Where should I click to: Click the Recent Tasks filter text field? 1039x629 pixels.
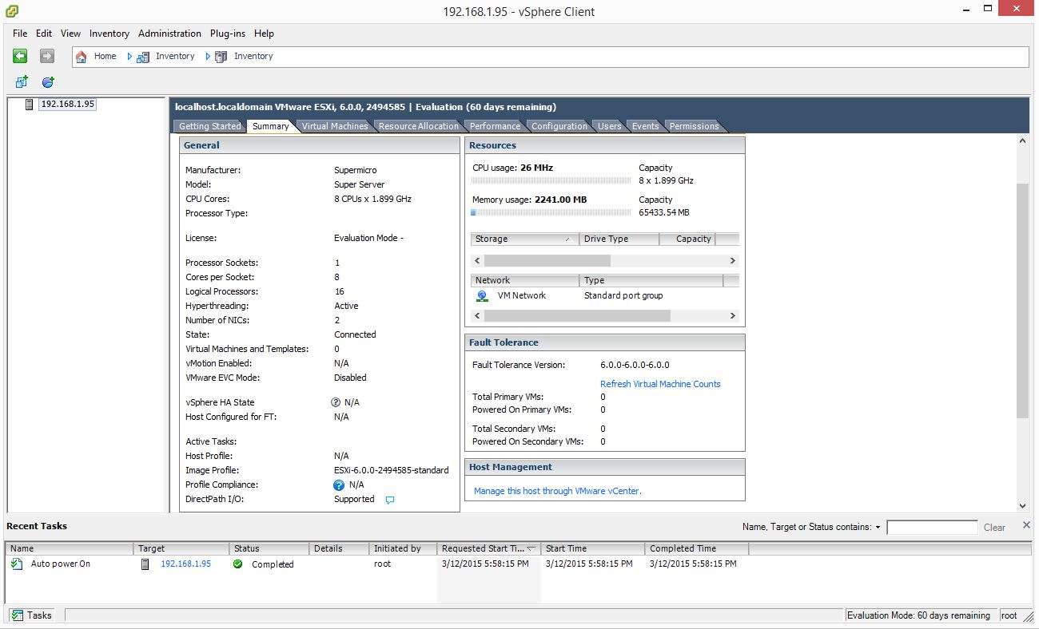(932, 528)
